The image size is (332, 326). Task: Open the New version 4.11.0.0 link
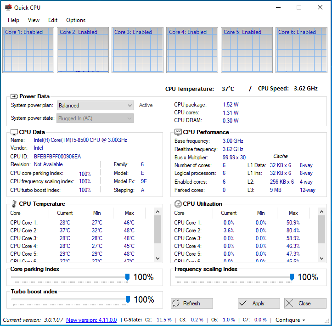click(91, 320)
